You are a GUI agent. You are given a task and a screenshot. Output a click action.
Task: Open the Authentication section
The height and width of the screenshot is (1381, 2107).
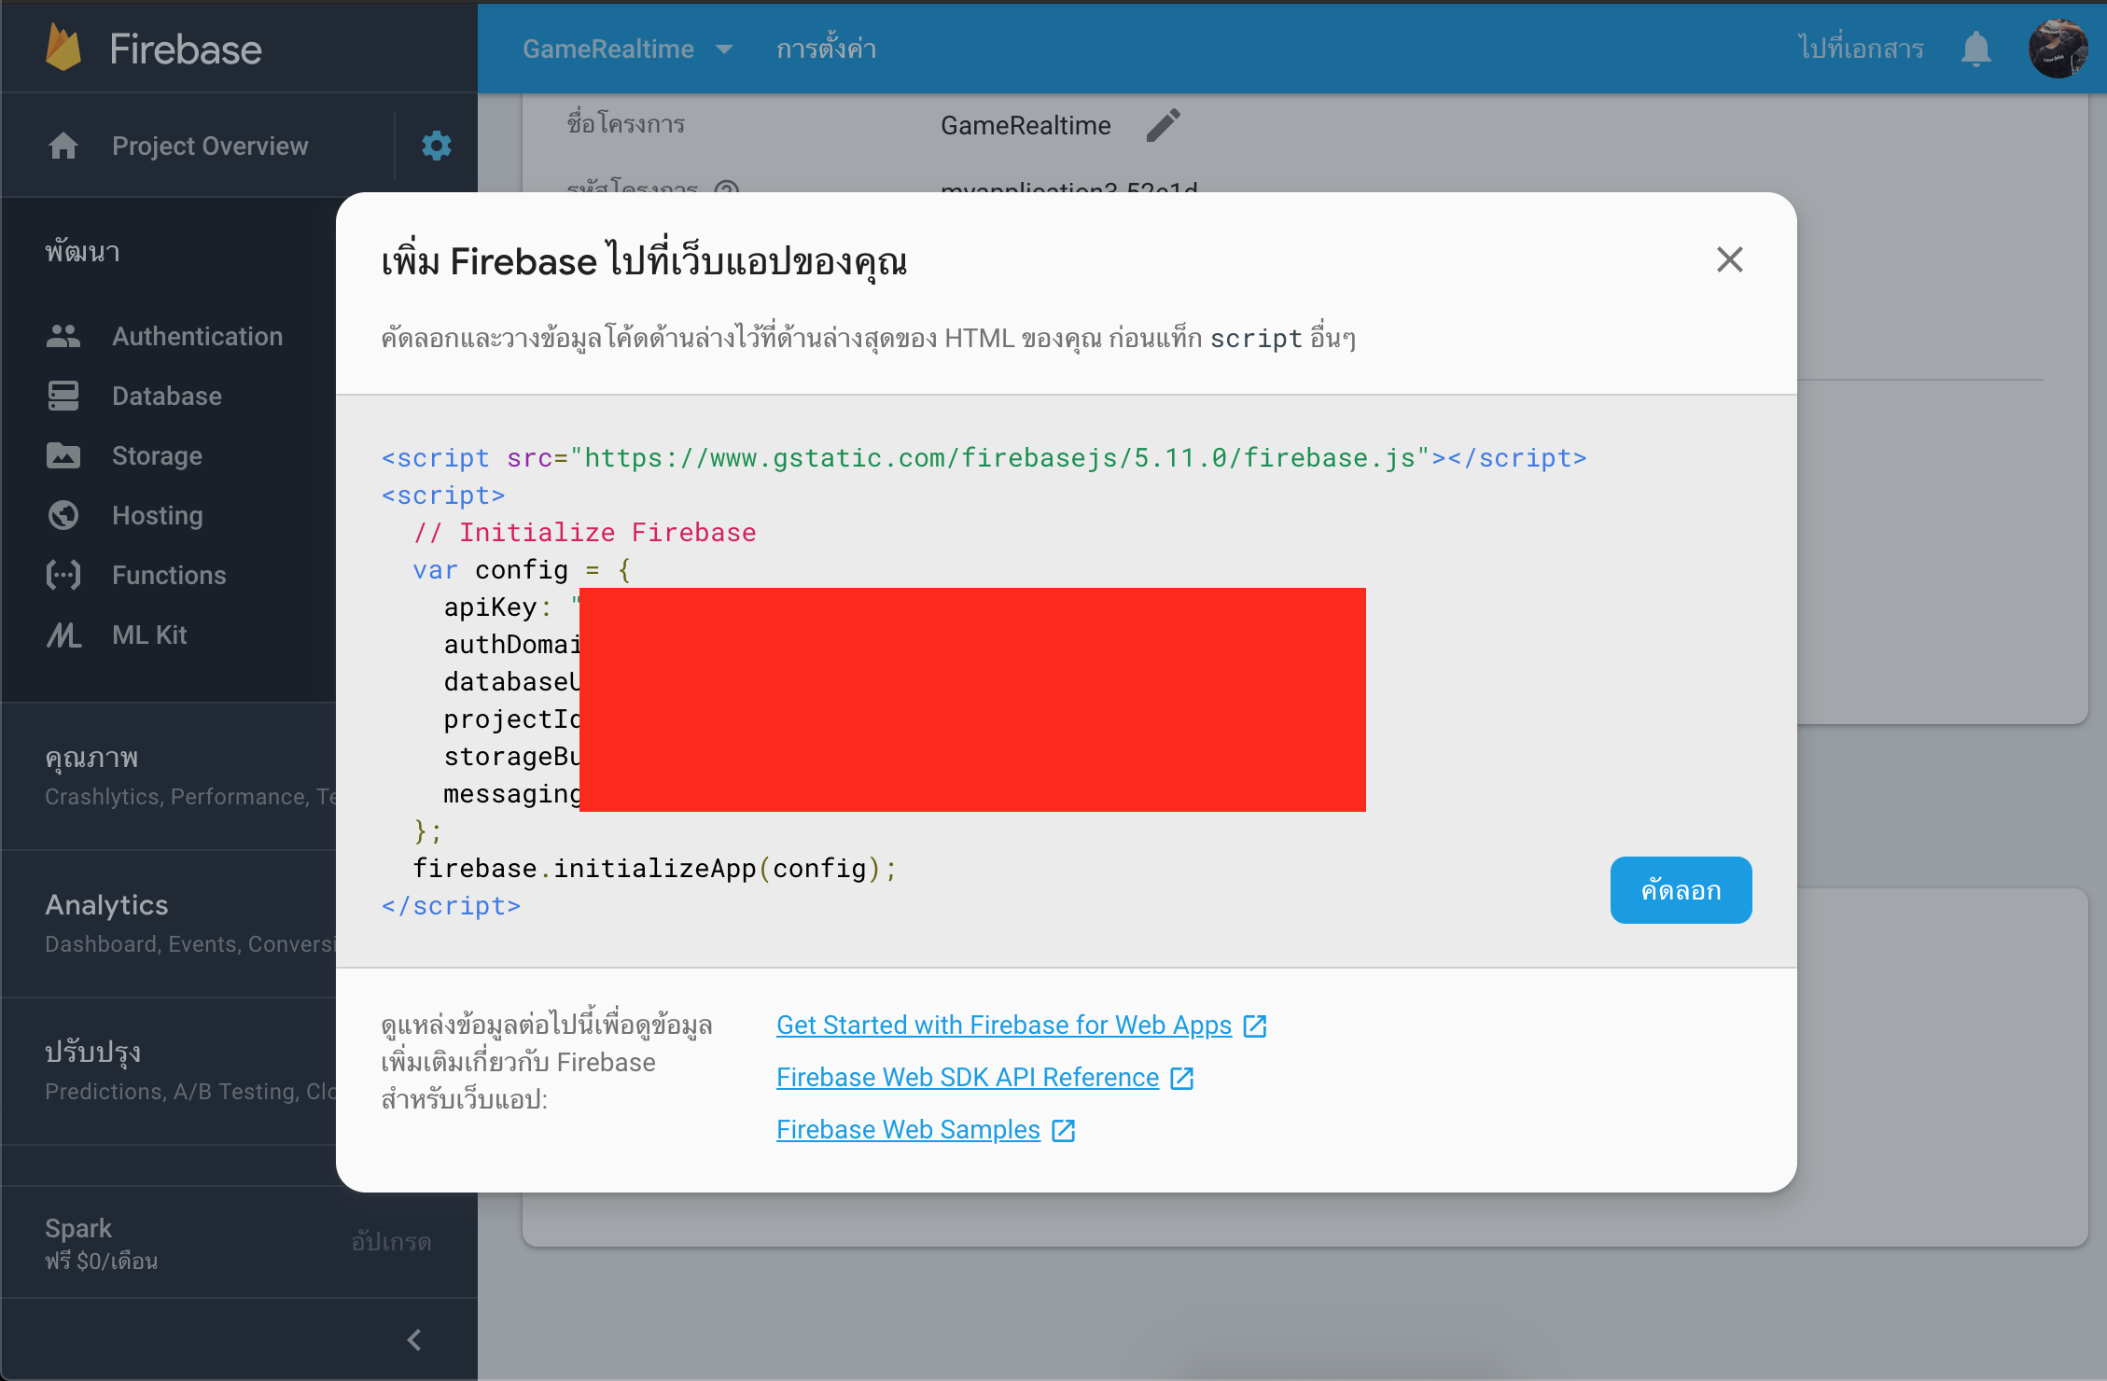[197, 336]
